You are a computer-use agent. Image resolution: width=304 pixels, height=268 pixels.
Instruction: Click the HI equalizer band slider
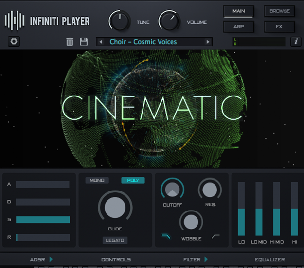tap(294, 209)
